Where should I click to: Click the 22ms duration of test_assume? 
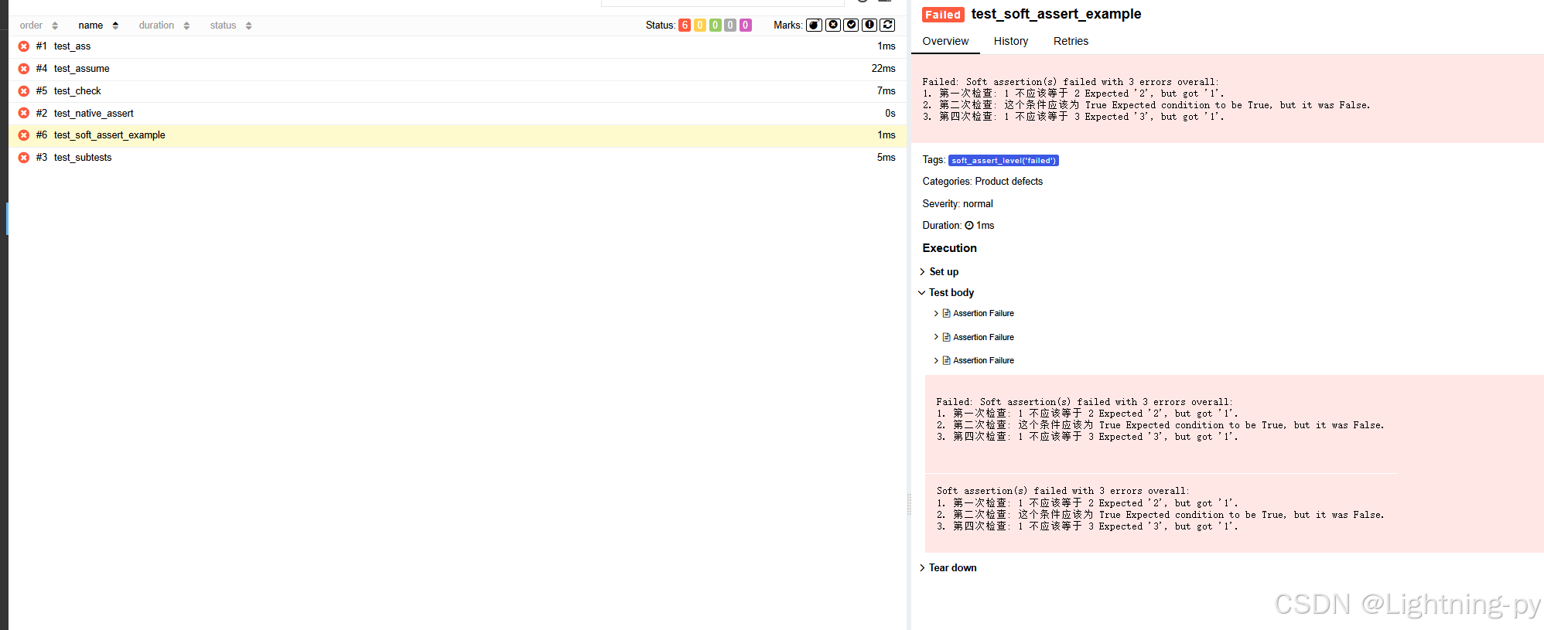click(883, 69)
